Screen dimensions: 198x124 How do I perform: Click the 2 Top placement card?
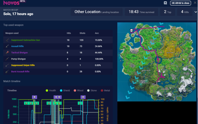coord(168,12)
